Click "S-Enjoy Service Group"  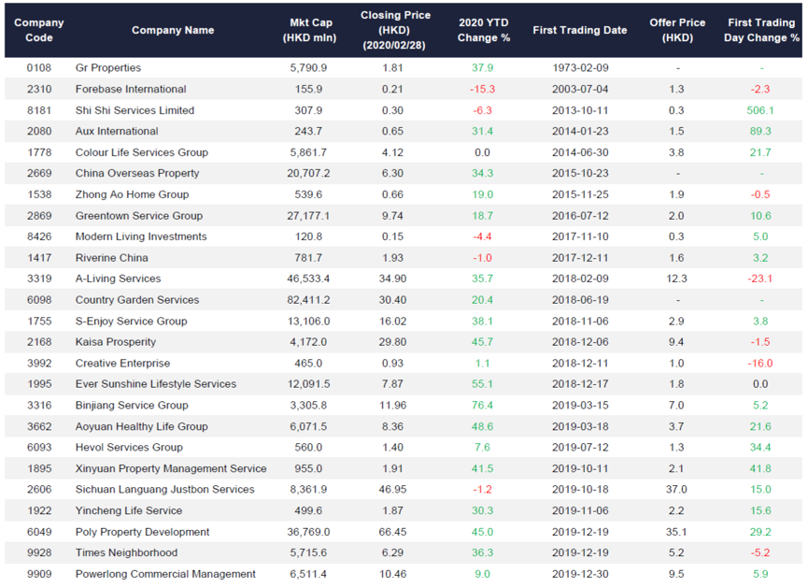click(x=132, y=321)
